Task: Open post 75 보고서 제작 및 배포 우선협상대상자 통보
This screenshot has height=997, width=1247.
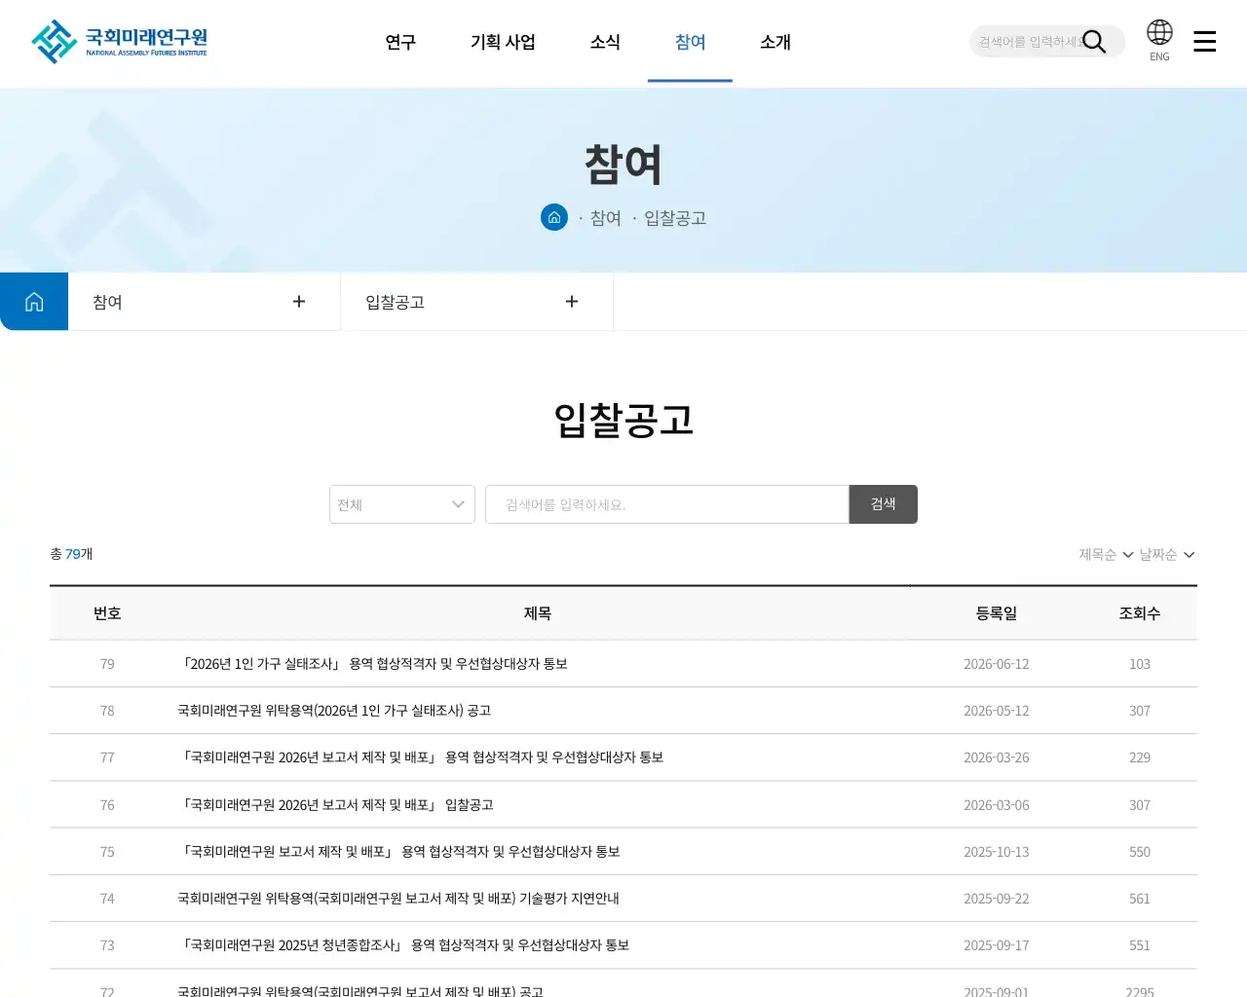Action: click(x=399, y=852)
